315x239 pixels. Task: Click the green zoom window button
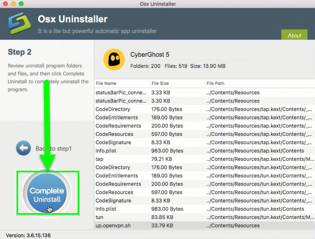[21, 3]
